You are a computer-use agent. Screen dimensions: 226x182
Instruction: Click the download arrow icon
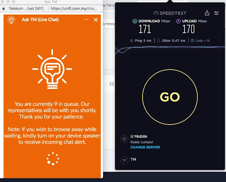point(135,21)
